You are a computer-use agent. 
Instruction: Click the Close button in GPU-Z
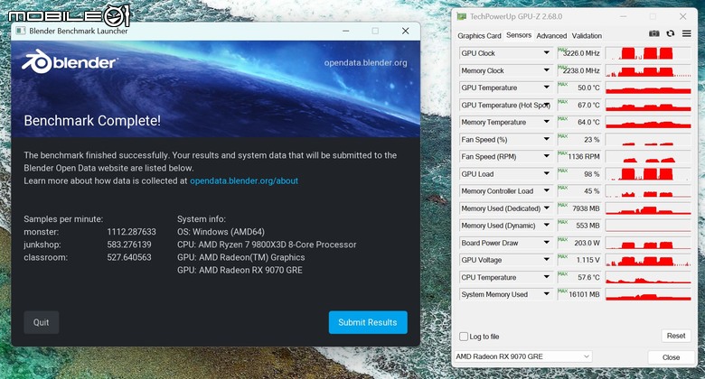[x=671, y=357]
